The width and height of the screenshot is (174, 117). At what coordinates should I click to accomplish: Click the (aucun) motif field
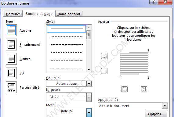pos(66,112)
